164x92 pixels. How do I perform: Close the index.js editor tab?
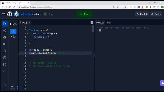point(29,22)
